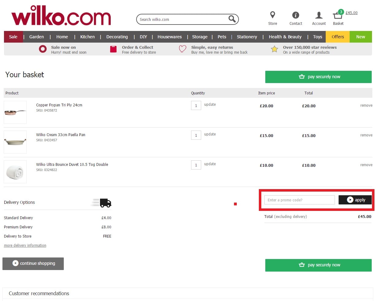This screenshot has width=376, height=301.
Task: Focus the Enter a promo code field
Action: (300, 200)
